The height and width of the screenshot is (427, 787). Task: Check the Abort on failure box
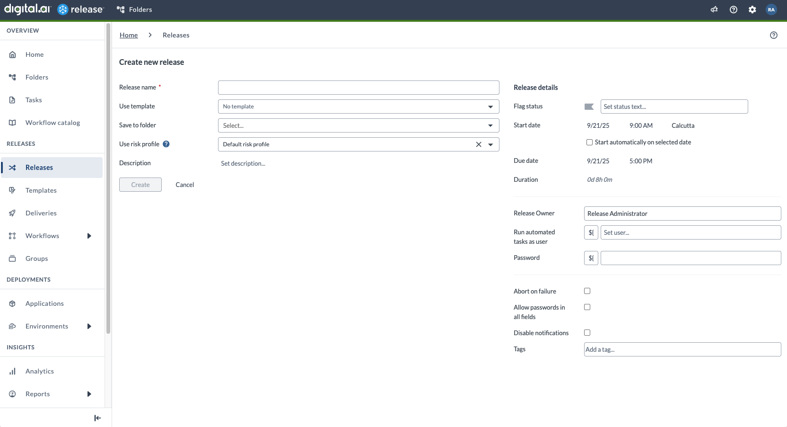click(x=587, y=291)
